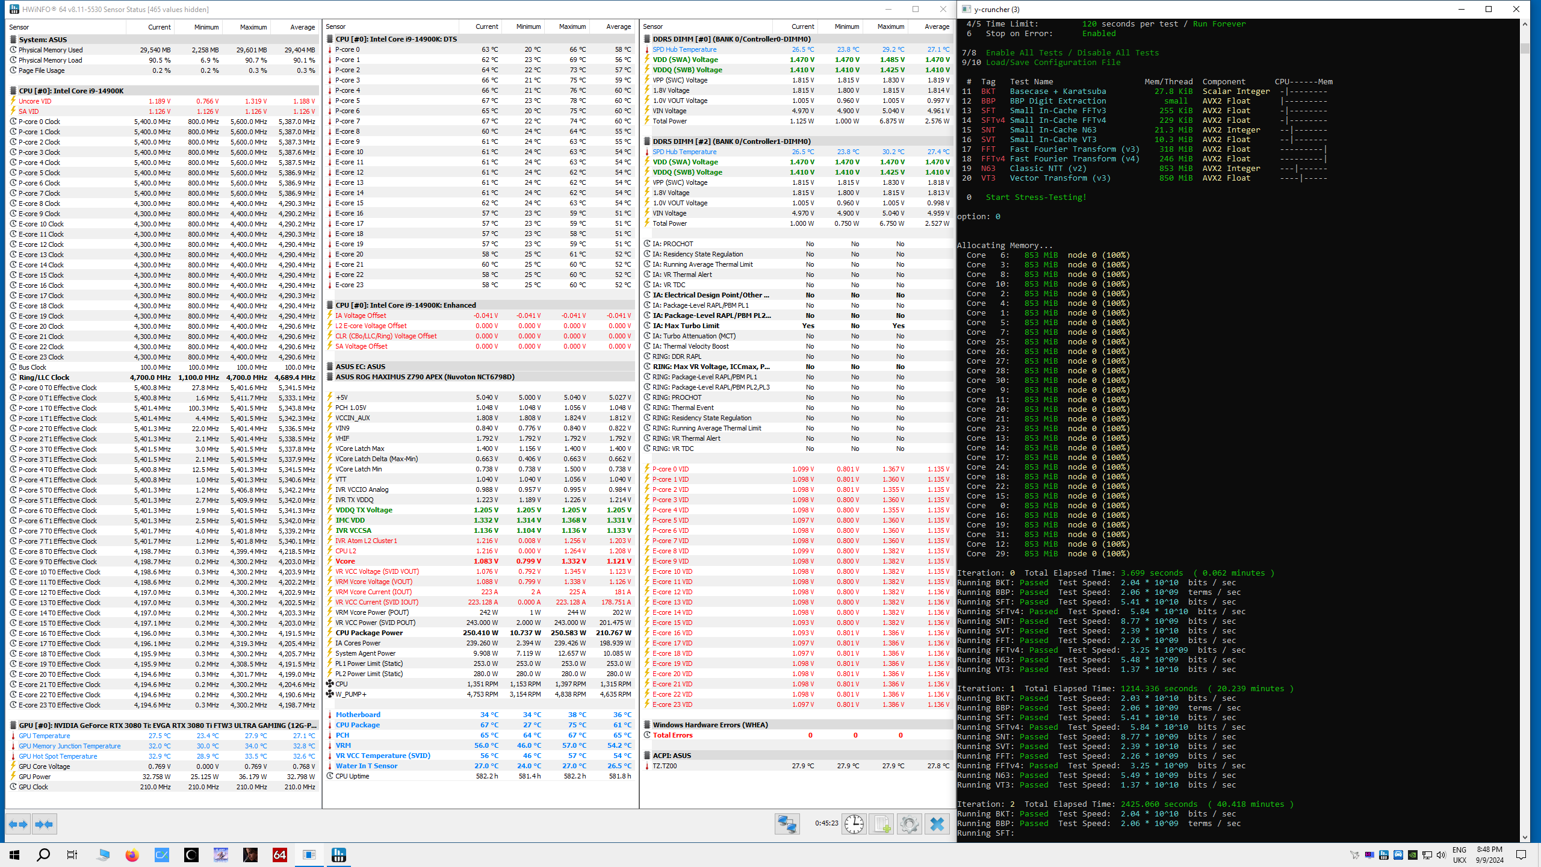Select the IA: Max Turbo Limit row

coord(798,326)
